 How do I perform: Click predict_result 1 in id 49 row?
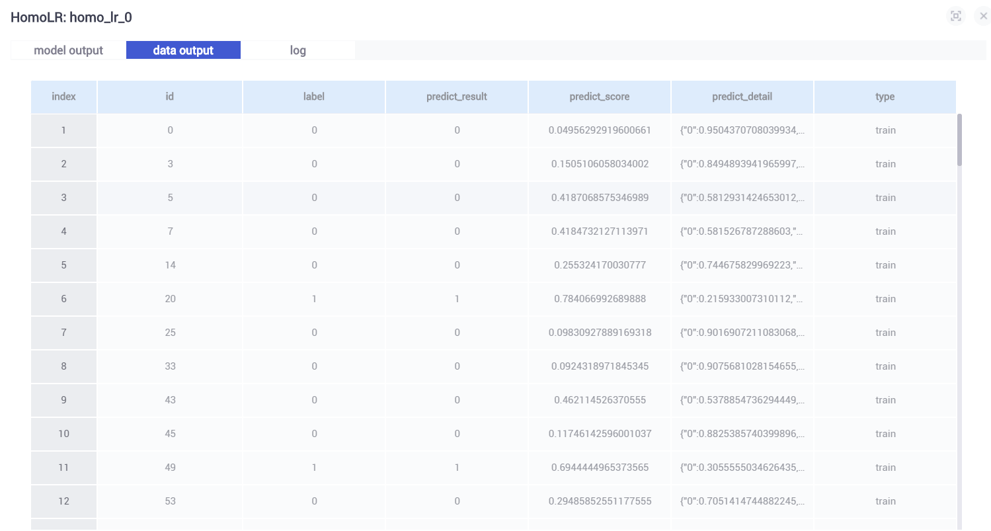click(x=457, y=468)
